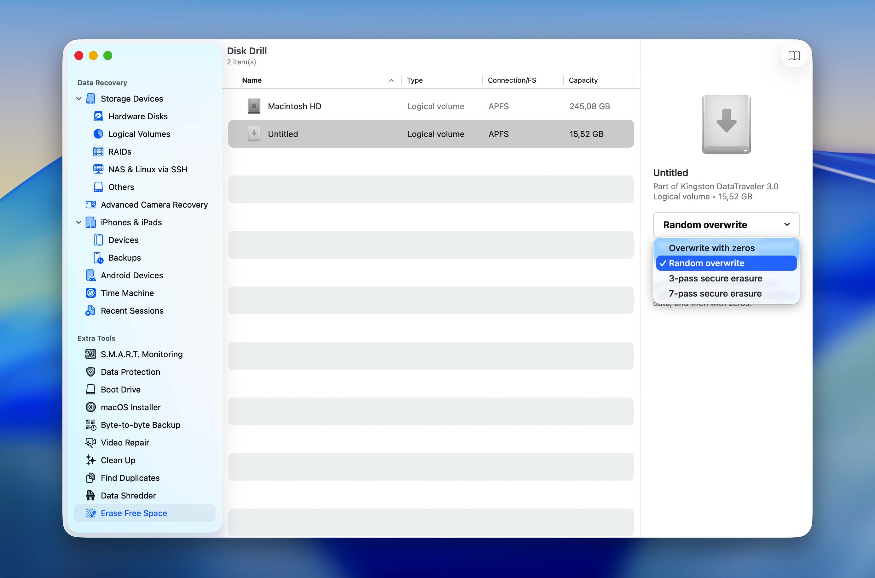Click the Boot Drive icon
This screenshot has width=875, height=578.
coord(90,390)
